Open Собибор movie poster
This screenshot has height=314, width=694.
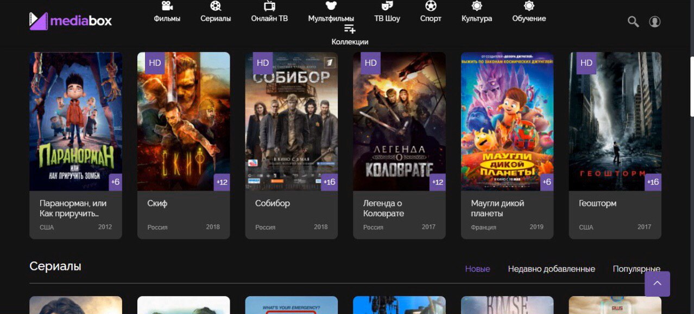click(292, 121)
